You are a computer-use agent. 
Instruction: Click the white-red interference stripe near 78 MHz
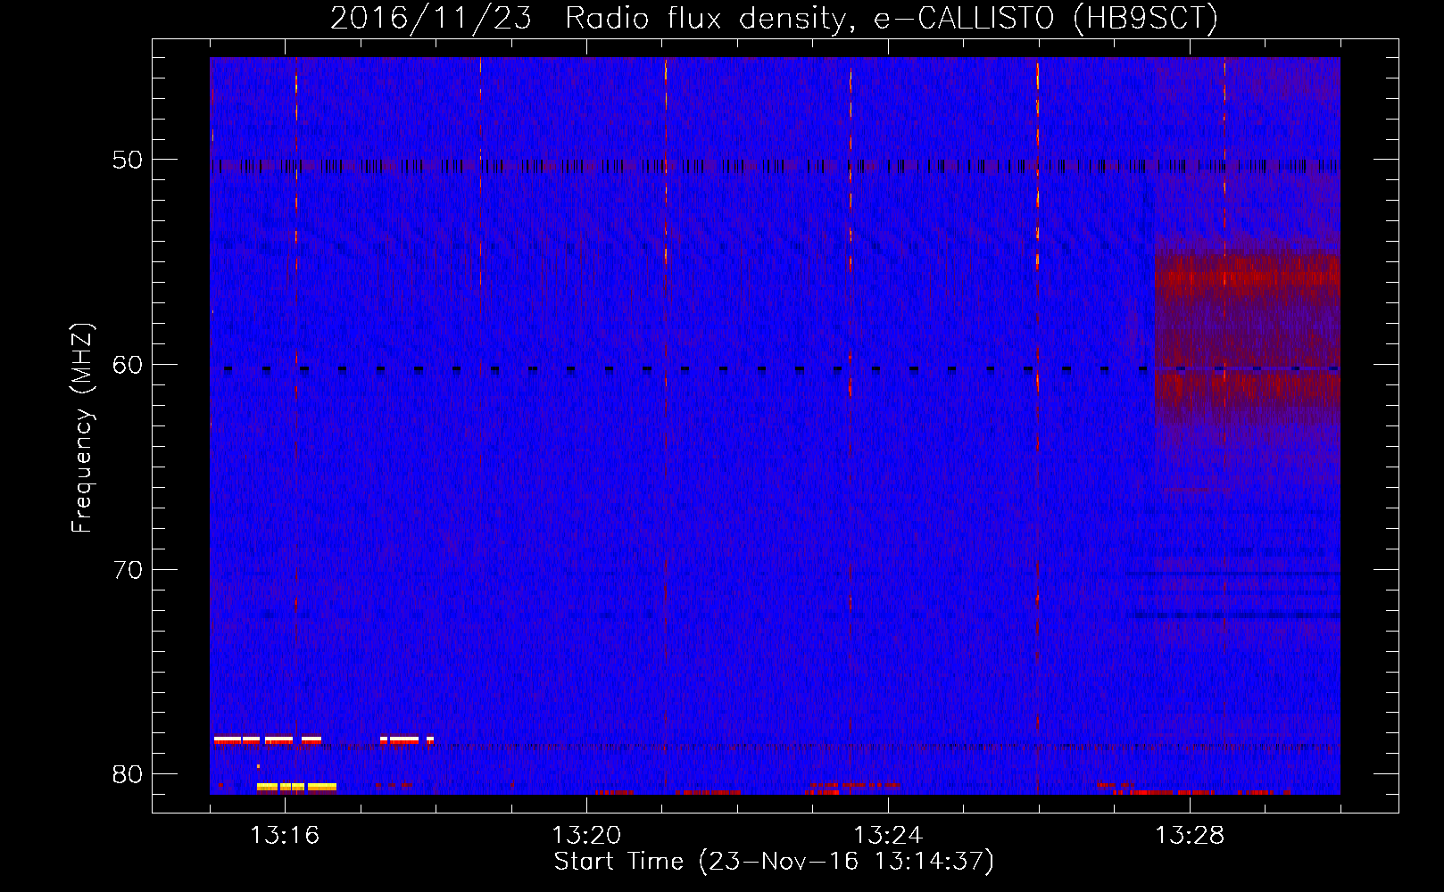click(x=268, y=739)
